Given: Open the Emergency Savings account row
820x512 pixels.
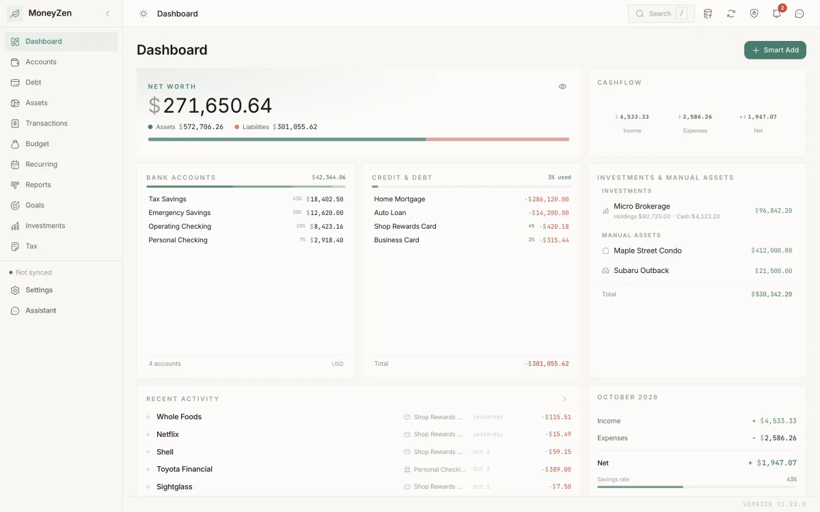Looking at the screenshot, I should pos(246,213).
